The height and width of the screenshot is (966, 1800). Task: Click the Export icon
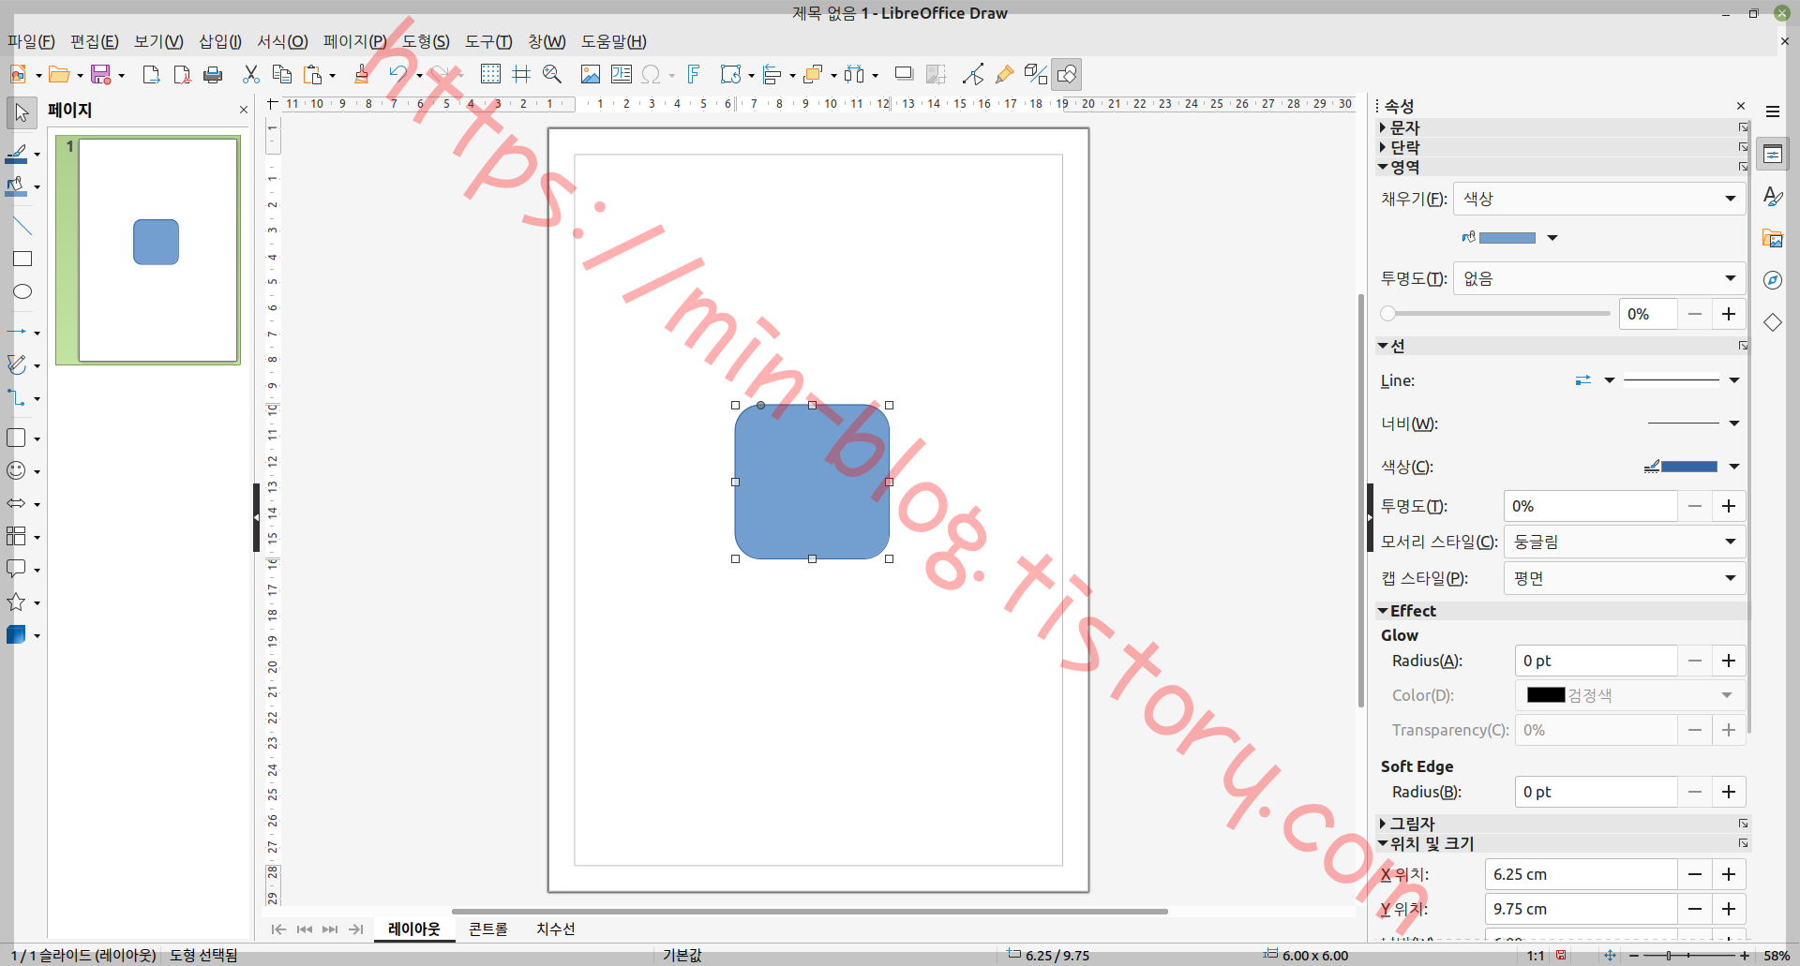coord(151,74)
